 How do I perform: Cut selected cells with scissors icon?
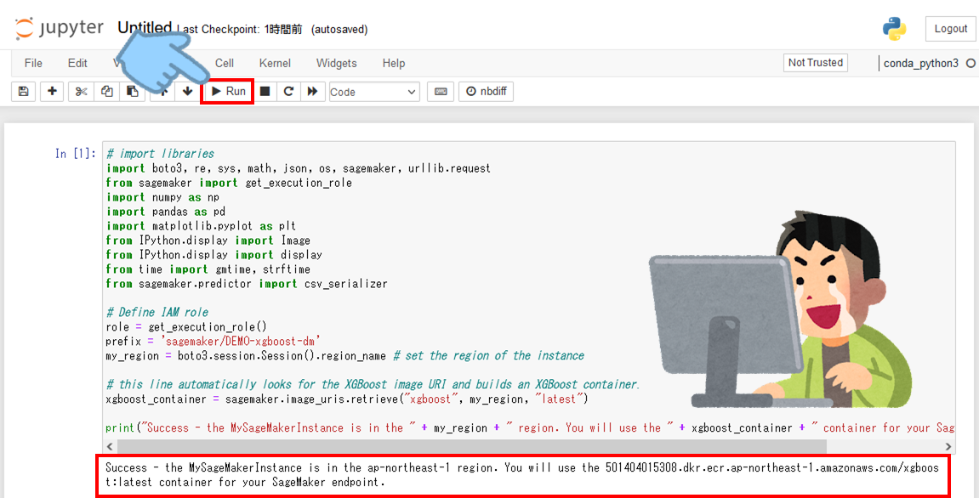click(x=81, y=92)
